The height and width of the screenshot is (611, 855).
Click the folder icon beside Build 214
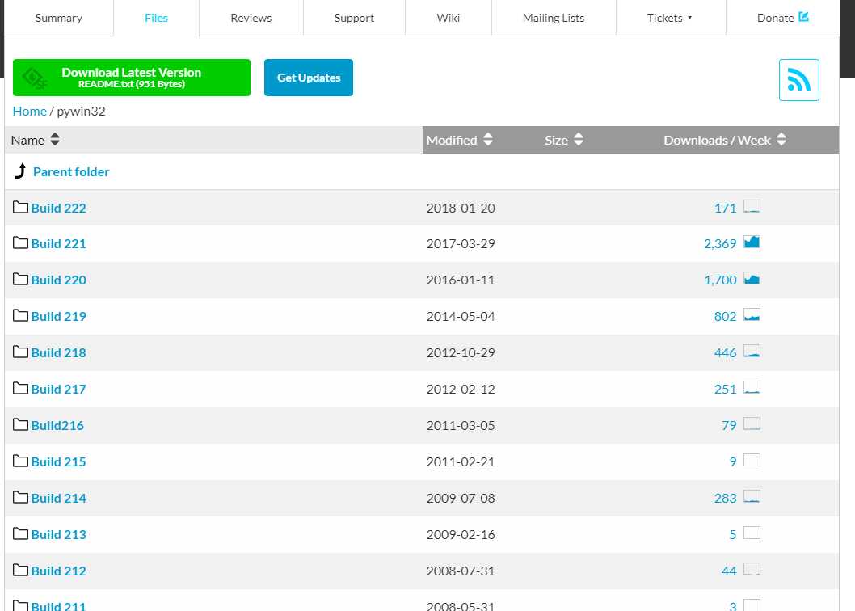tap(20, 498)
